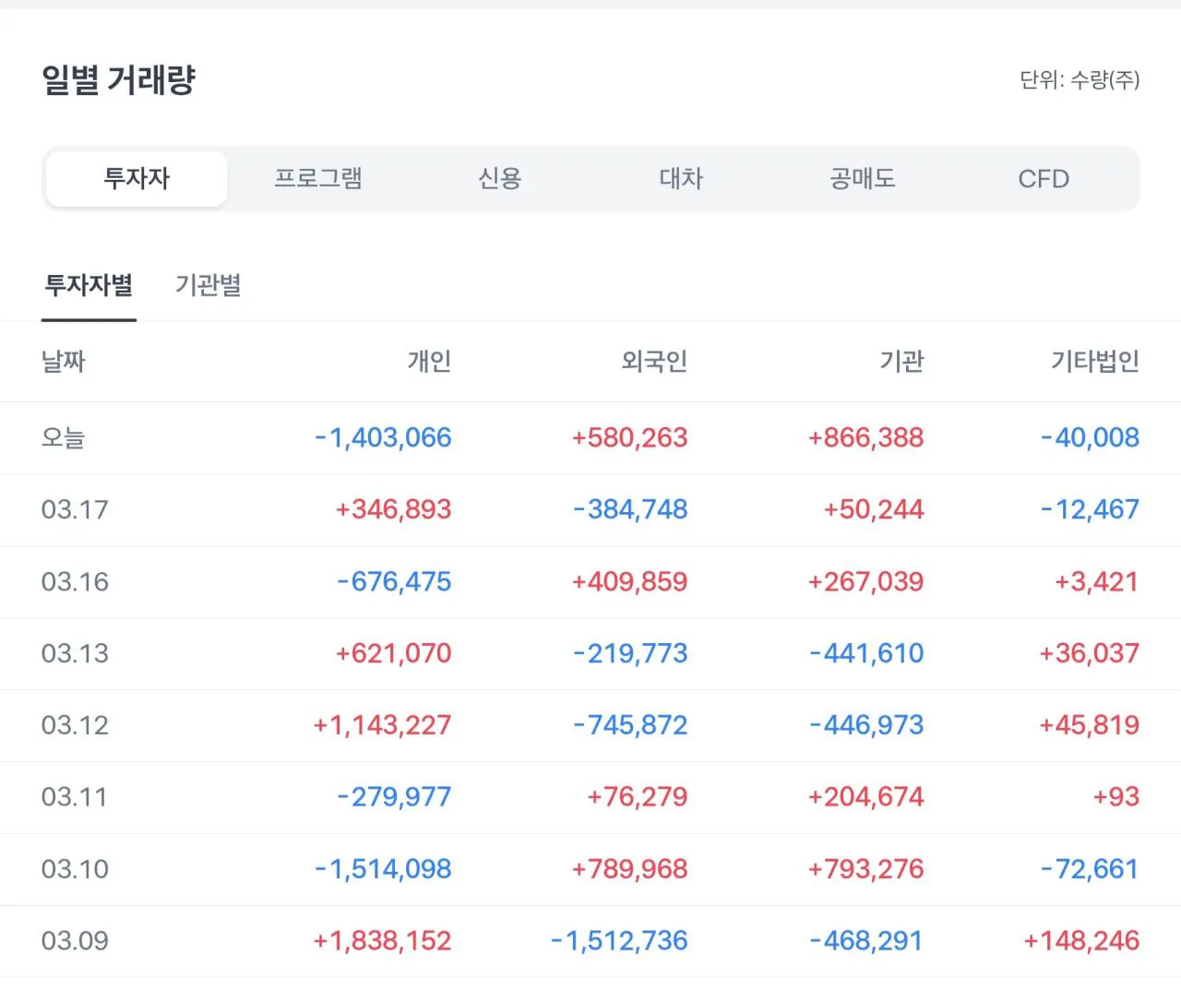The width and height of the screenshot is (1181, 989).
Task: Select the 03.17 date row label
Action: (x=75, y=510)
